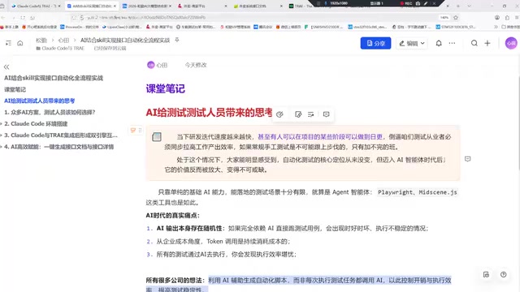The image size is (520, 292).
Task: Click the drag-handle dots beside the callout
Action: 140,130
